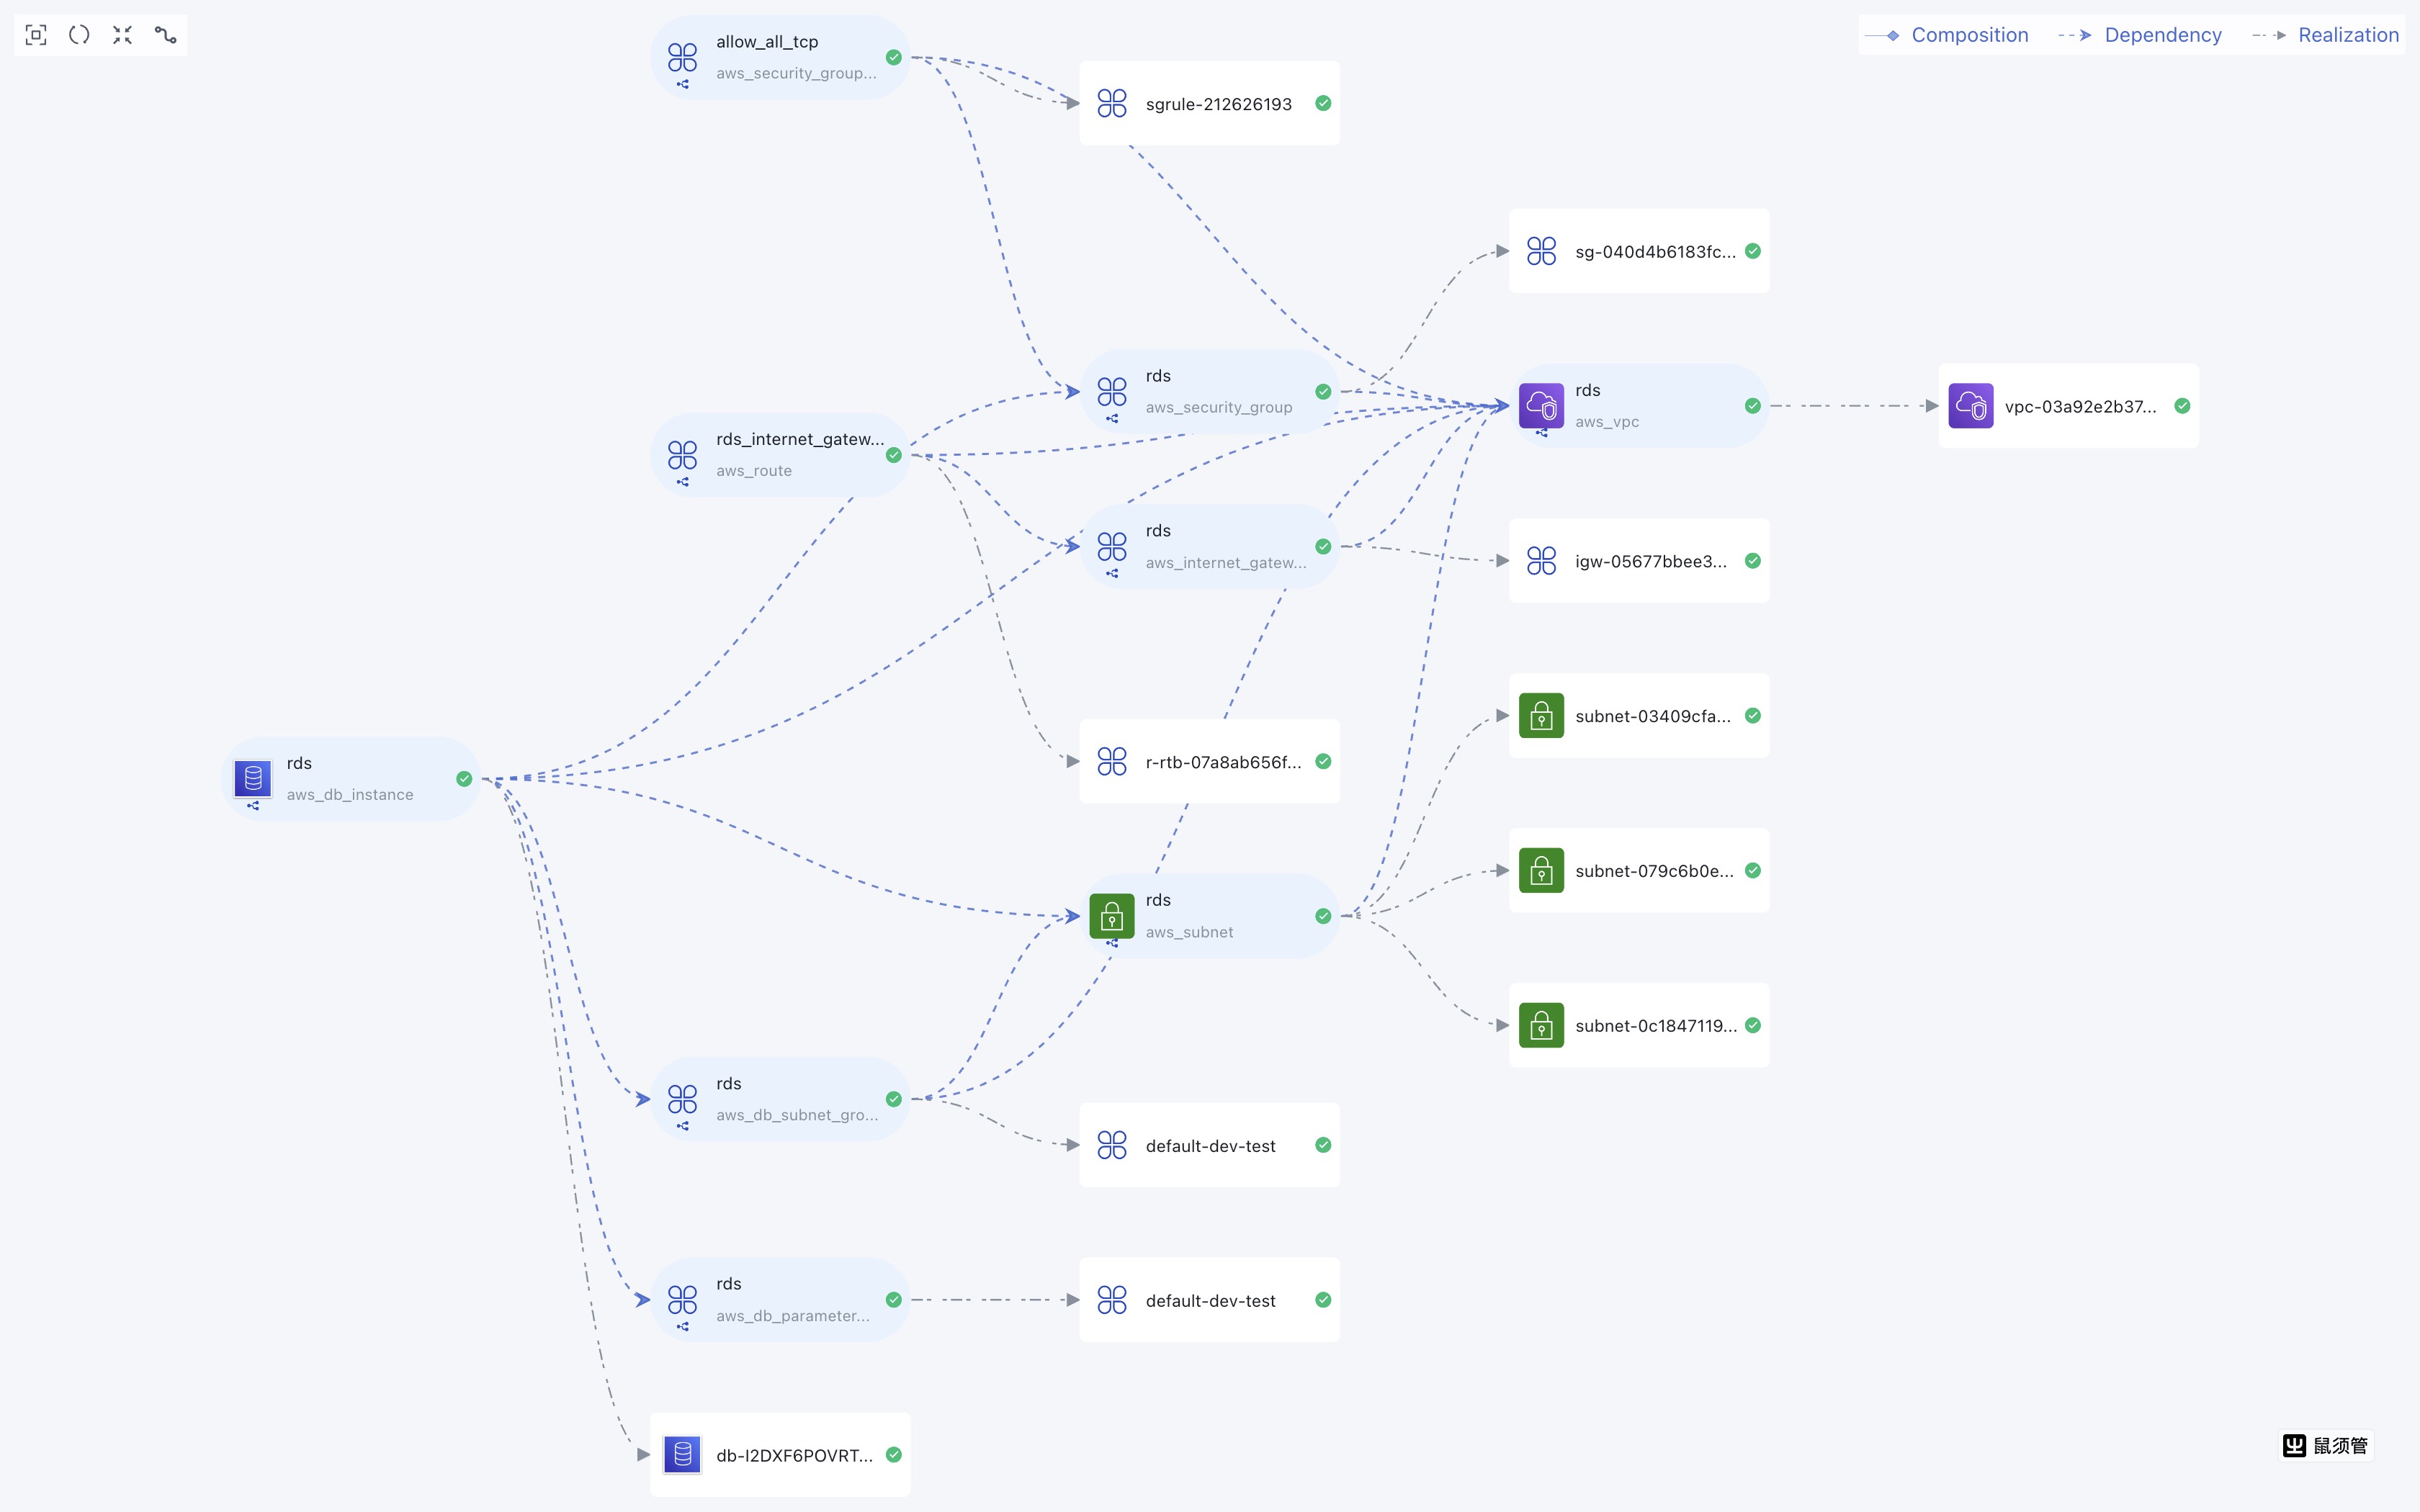Click the 'igw-05677bbee3...' label
This screenshot has height=1512, width=2420.
1651,561
